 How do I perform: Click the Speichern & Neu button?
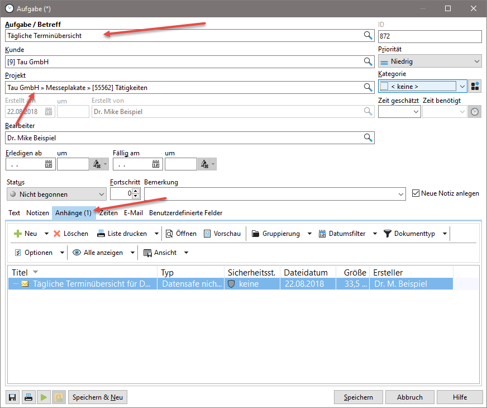[98, 397]
